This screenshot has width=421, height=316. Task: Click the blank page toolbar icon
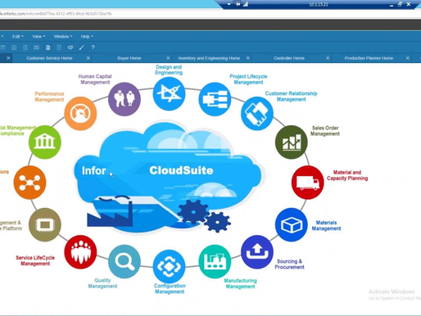coord(25,47)
